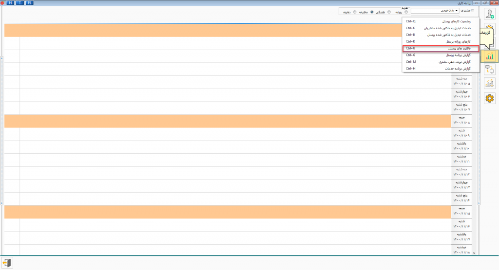The width and height of the screenshot is (499, 270).
Task: Click the add new customer icon
Action: click(489, 14)
